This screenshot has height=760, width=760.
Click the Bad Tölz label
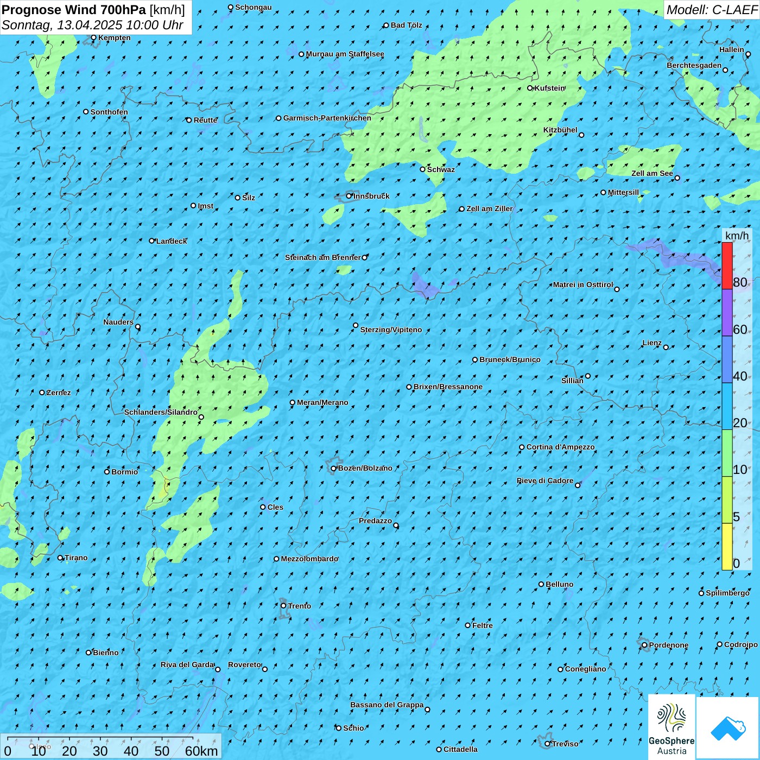click(407, 25)
